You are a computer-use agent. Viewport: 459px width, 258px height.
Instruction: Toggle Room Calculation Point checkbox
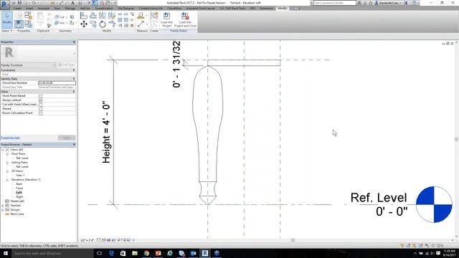(x=41, y=113)
